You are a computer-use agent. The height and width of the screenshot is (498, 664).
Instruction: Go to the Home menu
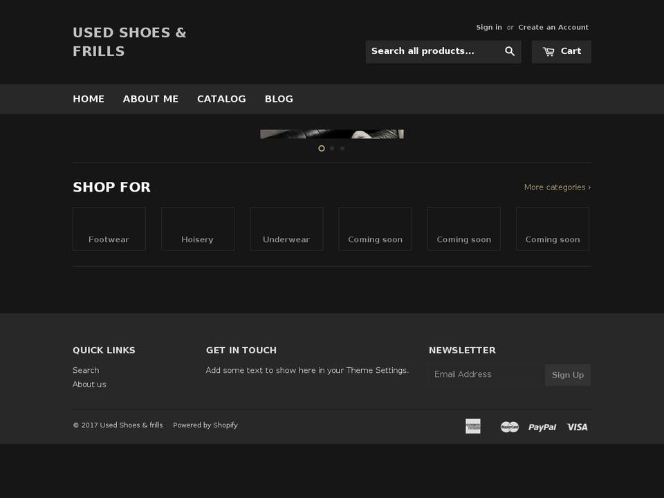point(89,99)
